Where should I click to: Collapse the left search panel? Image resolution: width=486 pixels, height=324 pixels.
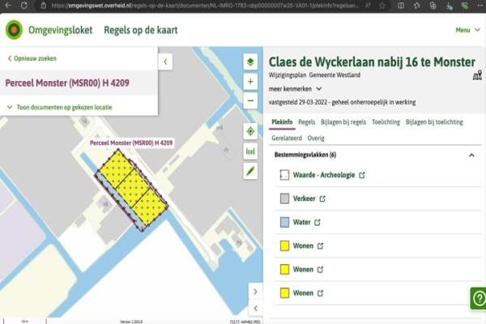(x=165, y=62)
